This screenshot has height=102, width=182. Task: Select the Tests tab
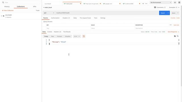(x=96, y=18)
